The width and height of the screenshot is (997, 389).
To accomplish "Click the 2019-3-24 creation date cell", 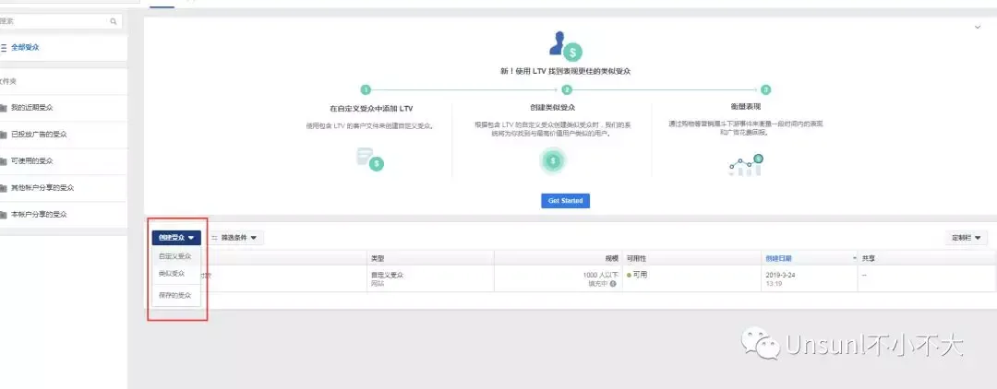I will tap(781, 276).
